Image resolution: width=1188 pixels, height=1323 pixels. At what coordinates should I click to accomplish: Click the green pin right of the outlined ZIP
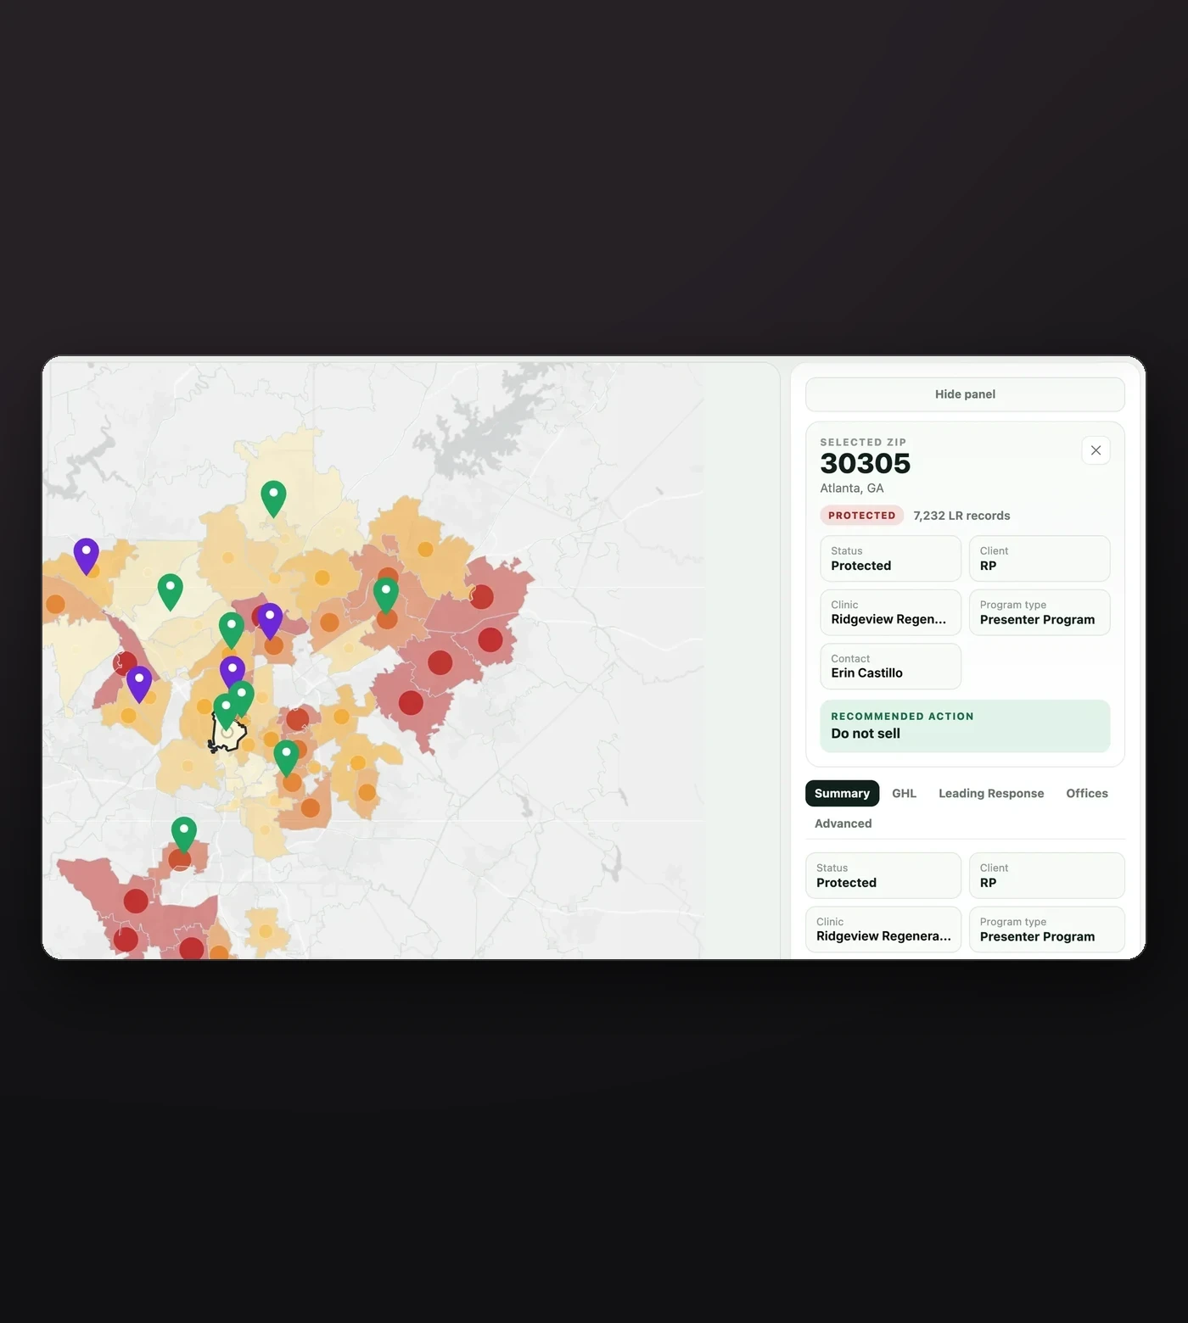click(x=286, y=757)
